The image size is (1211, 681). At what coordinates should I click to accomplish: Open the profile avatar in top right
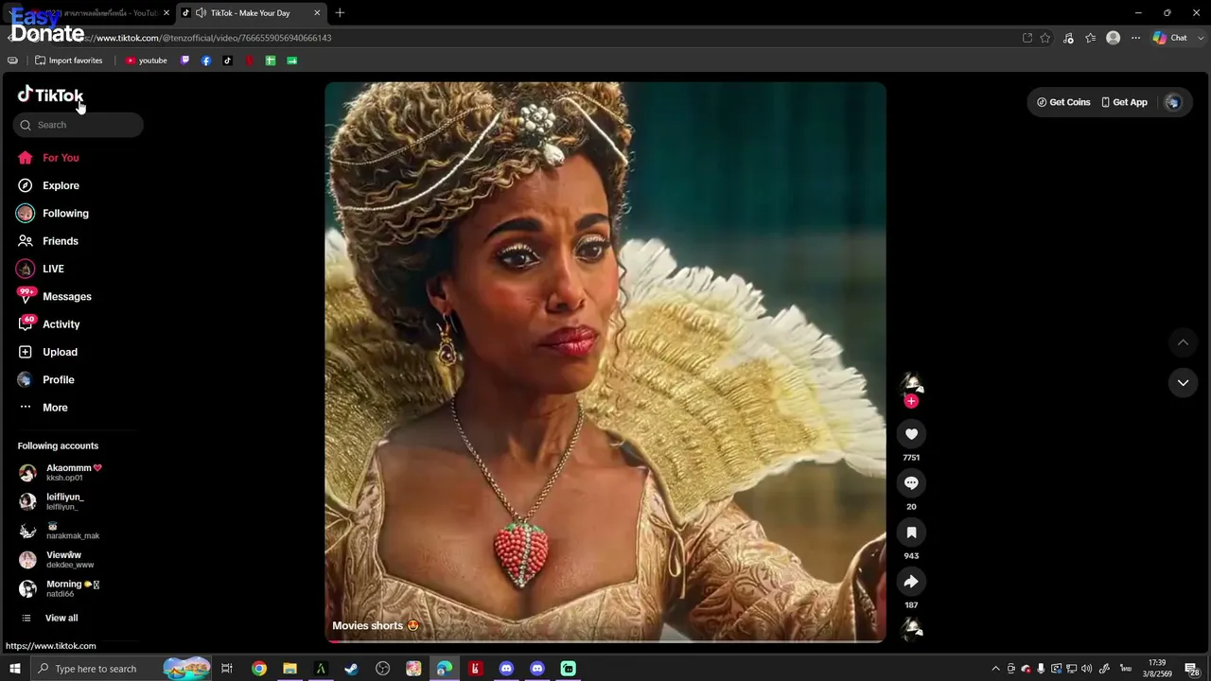pyautogui.click(x=1173, y=102)
